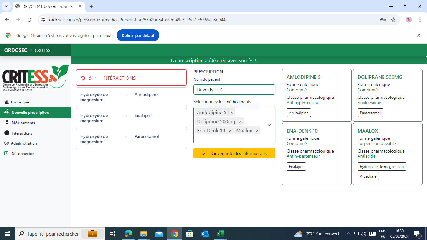Click the Déconnexion exit icon
The height and width of the screenshot is (240, 427).
click(x=7, y=153)
